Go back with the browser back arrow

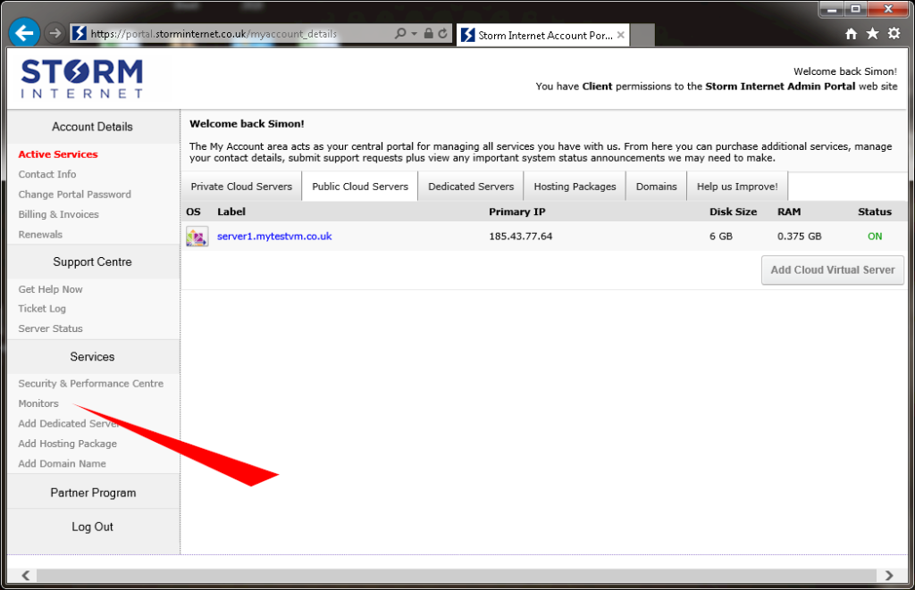coord(24,33)
